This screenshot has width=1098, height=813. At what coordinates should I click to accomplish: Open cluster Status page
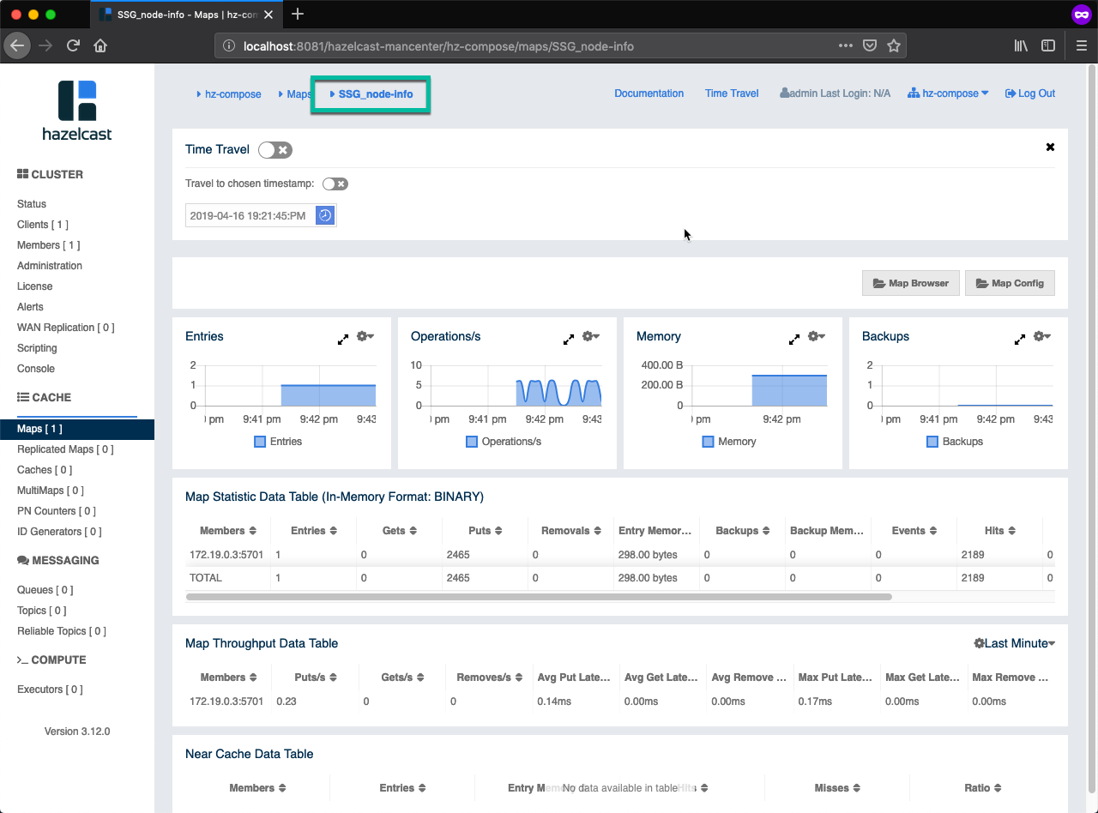[x=32, y=204]
